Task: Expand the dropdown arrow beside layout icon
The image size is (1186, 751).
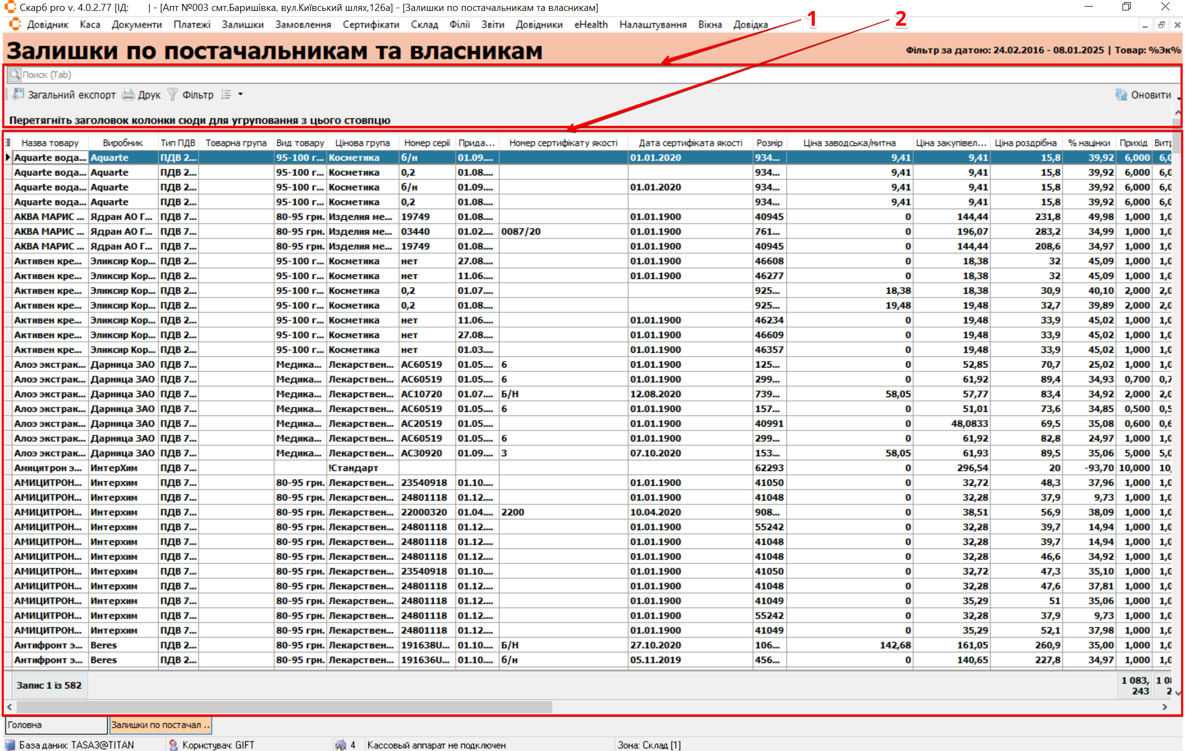Action: click(240, 95)
